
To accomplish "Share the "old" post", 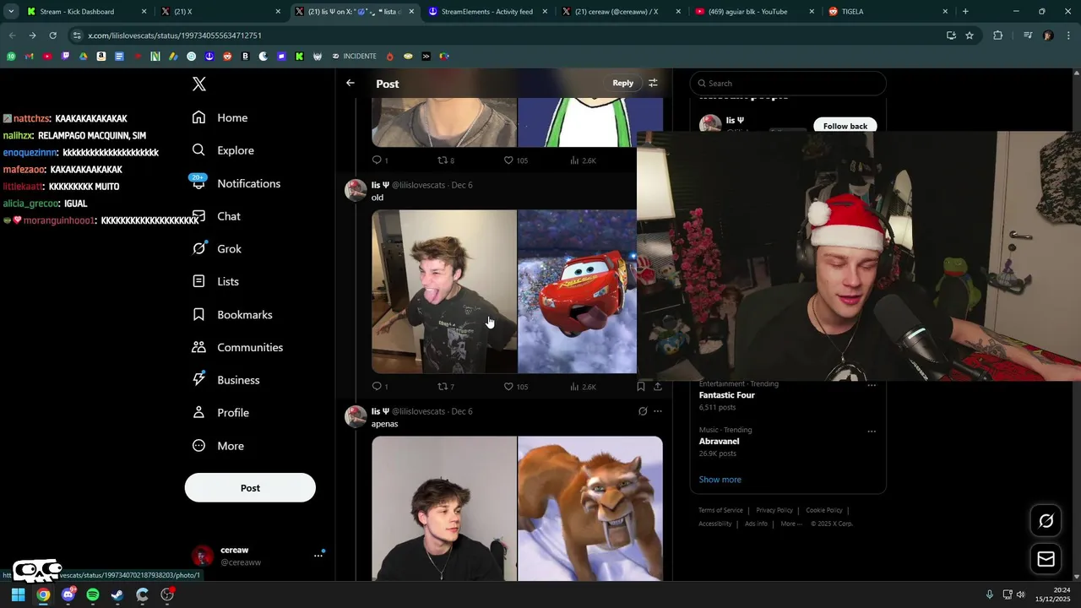I will [658, 387].
